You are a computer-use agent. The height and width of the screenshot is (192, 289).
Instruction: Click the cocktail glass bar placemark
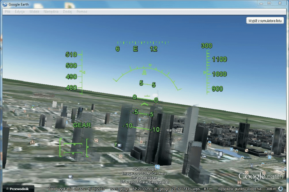pyautogui.click(x=252, y=165)
